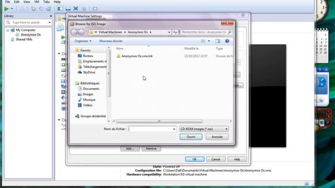The width and height of the screenshot is (335, 188).
Task: Open the snapshot manager icon
Action: coord(49,9)
